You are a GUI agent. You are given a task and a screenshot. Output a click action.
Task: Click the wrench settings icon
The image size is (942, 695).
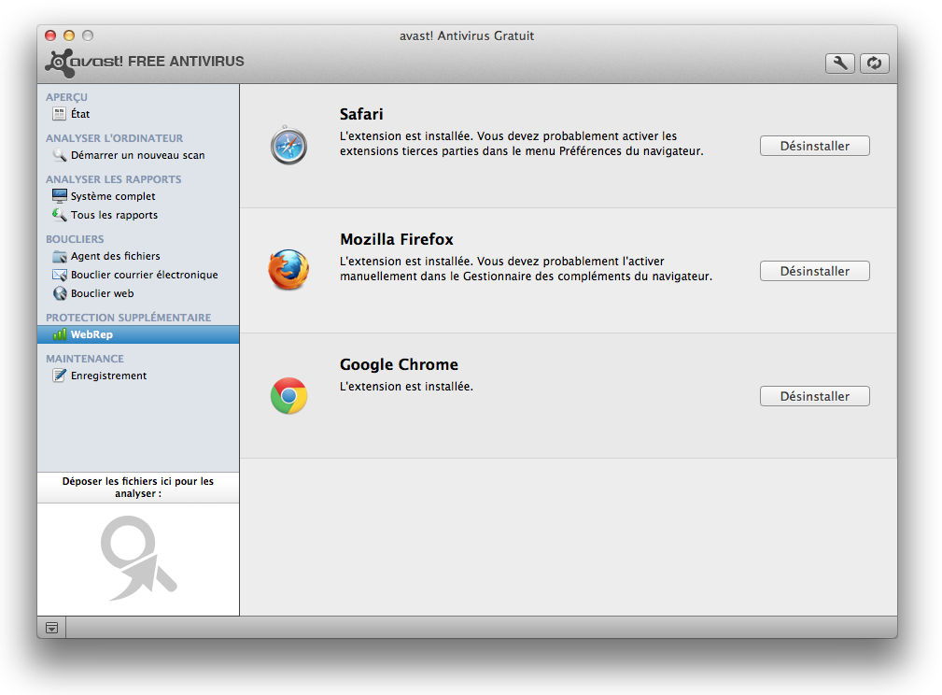(x=839, y=64)
